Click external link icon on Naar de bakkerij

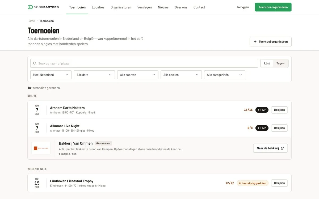pos(282,148)
